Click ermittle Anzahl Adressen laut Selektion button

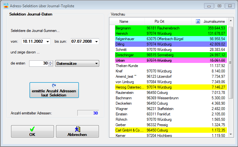point(54,90)
